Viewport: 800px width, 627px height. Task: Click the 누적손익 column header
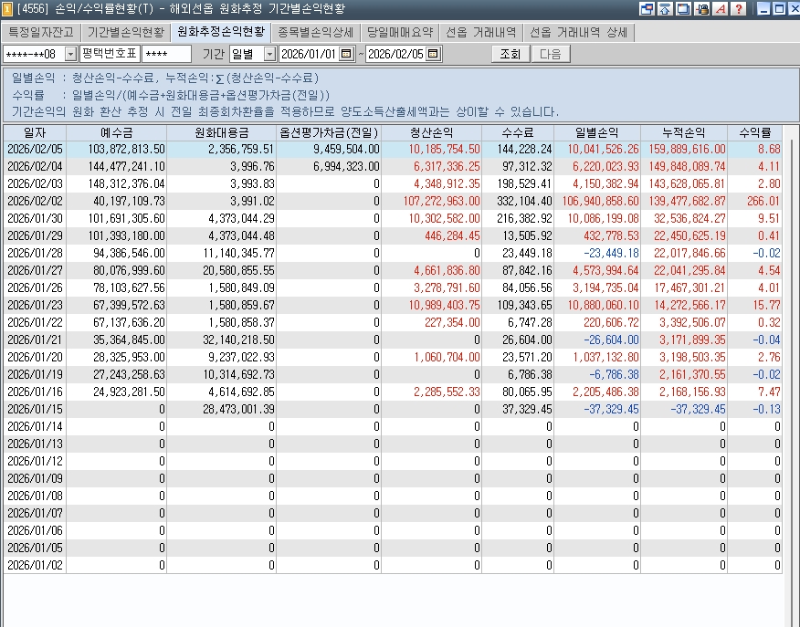(x=684, y=132)
